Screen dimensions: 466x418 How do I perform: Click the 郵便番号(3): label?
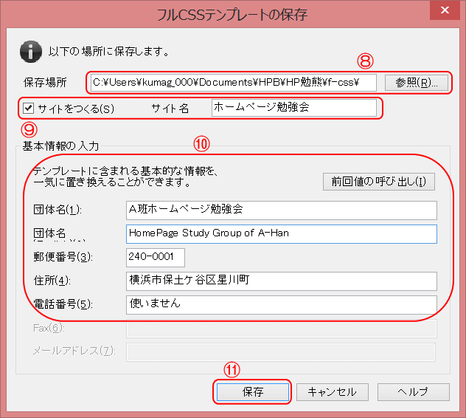[63, 257]
